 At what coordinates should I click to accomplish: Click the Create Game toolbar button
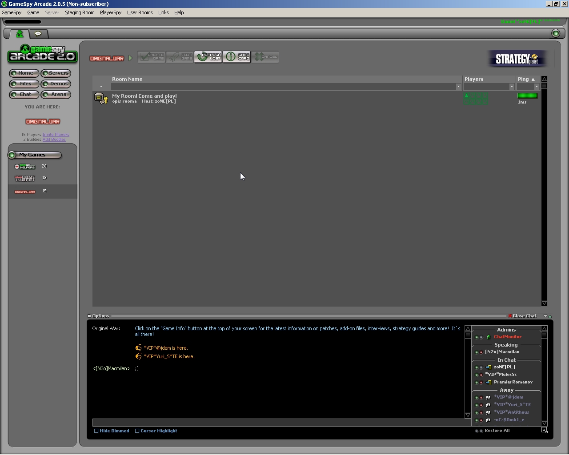tap(151, 57)
